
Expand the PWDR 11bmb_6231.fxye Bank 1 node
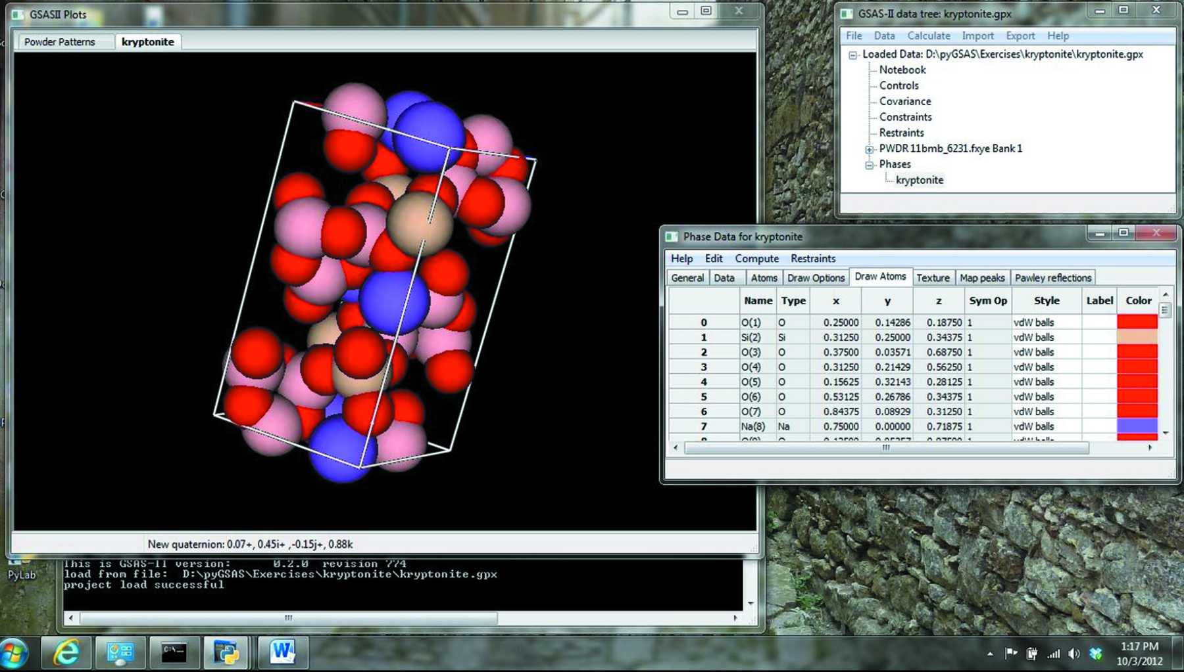870,149
